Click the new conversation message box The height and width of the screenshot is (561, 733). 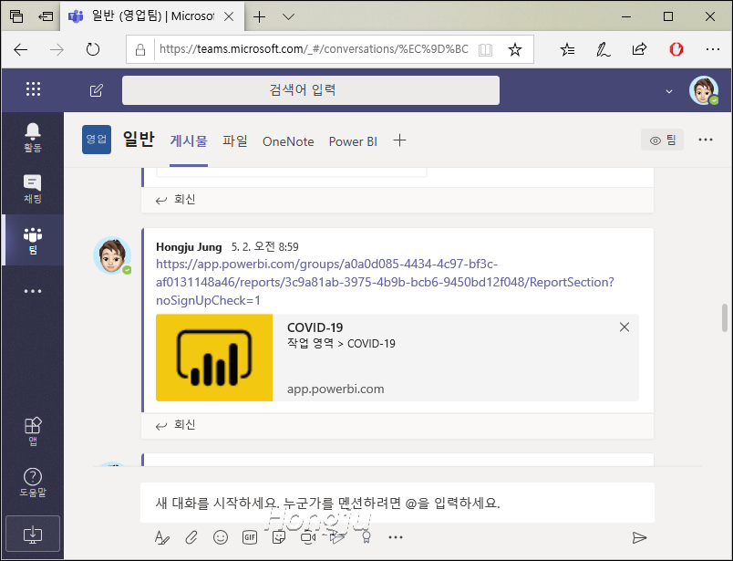pyautogui.click(x=397, y=503)
